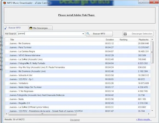Select 'Juanes - Nada' row

tap(78, 99)
